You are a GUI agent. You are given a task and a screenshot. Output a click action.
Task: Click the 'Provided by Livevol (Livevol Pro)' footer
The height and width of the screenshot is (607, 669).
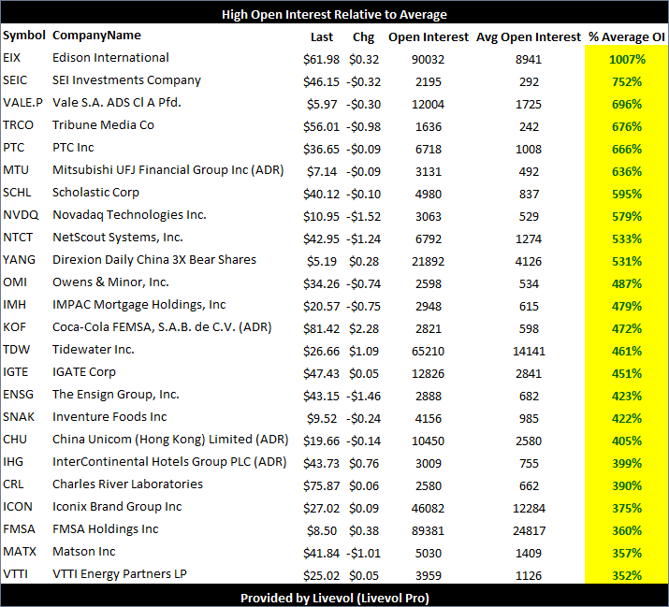pos(335,598)
